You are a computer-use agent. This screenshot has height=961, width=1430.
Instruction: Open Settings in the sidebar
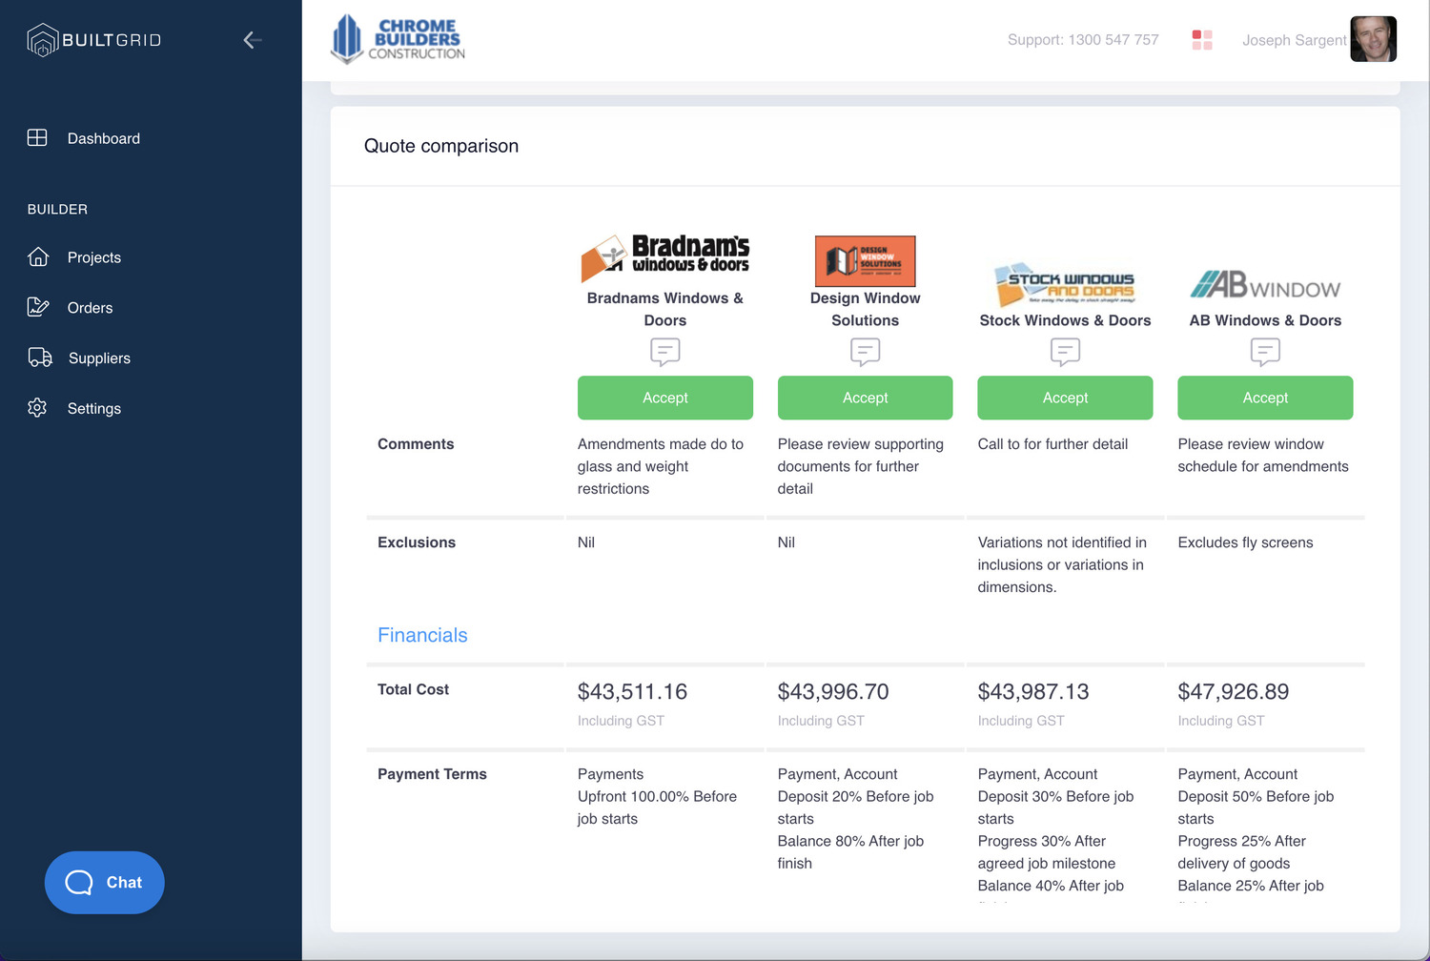[x=93, y=408]
